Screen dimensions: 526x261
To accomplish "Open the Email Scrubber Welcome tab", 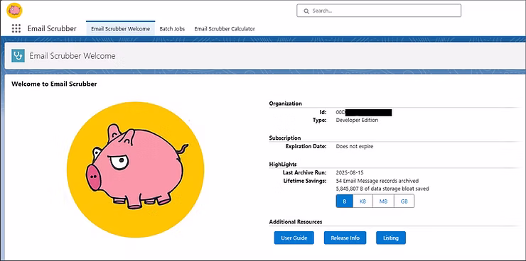I will click(120, 29).
